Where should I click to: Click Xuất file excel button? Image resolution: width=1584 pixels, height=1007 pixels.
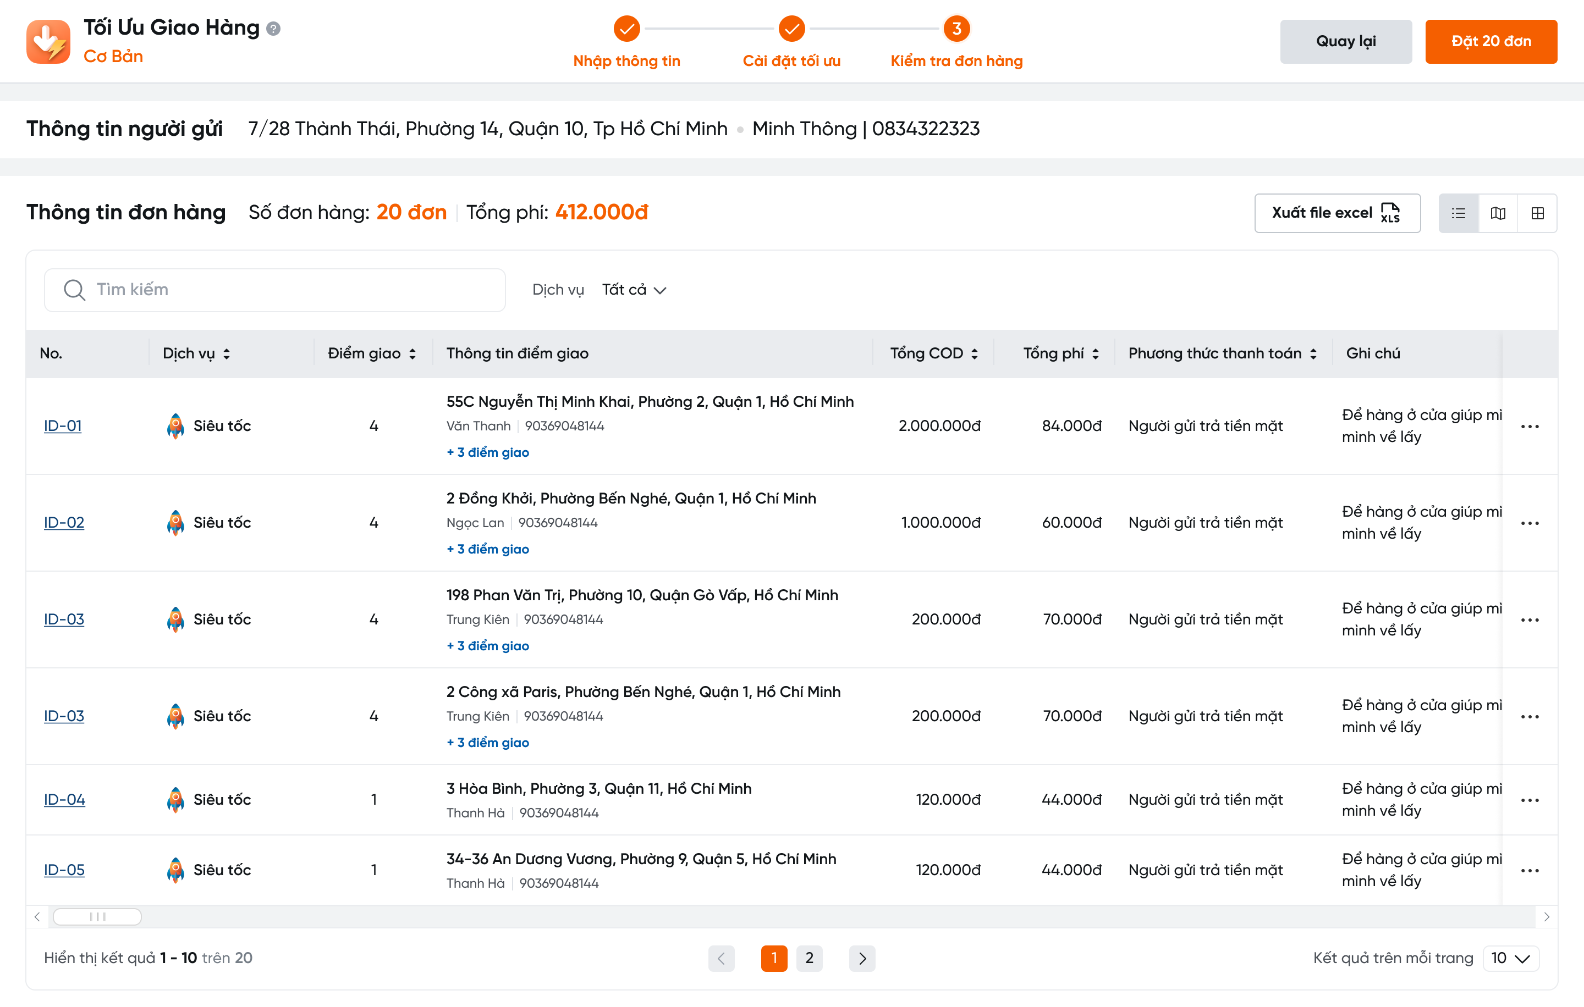point(1336,213)
